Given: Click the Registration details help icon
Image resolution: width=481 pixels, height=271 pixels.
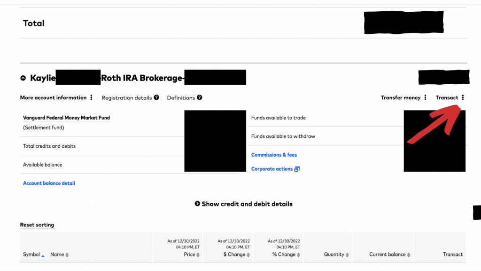Looking at the screenshot, I should 156,97.
